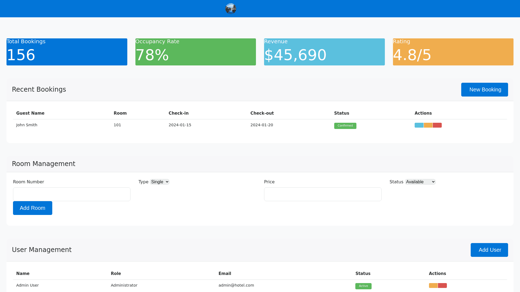Viewport: 520px width, 292px height.
Task: Click orange action button in John Smith row
Action: click(428, 125)
